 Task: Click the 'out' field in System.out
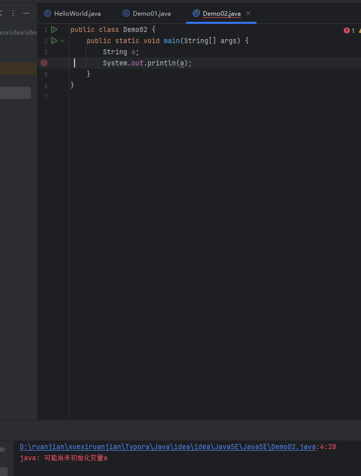[137, 63]
